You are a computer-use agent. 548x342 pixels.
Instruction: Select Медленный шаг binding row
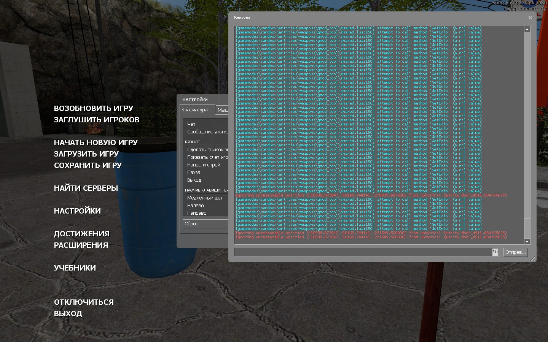coord(206,198)
